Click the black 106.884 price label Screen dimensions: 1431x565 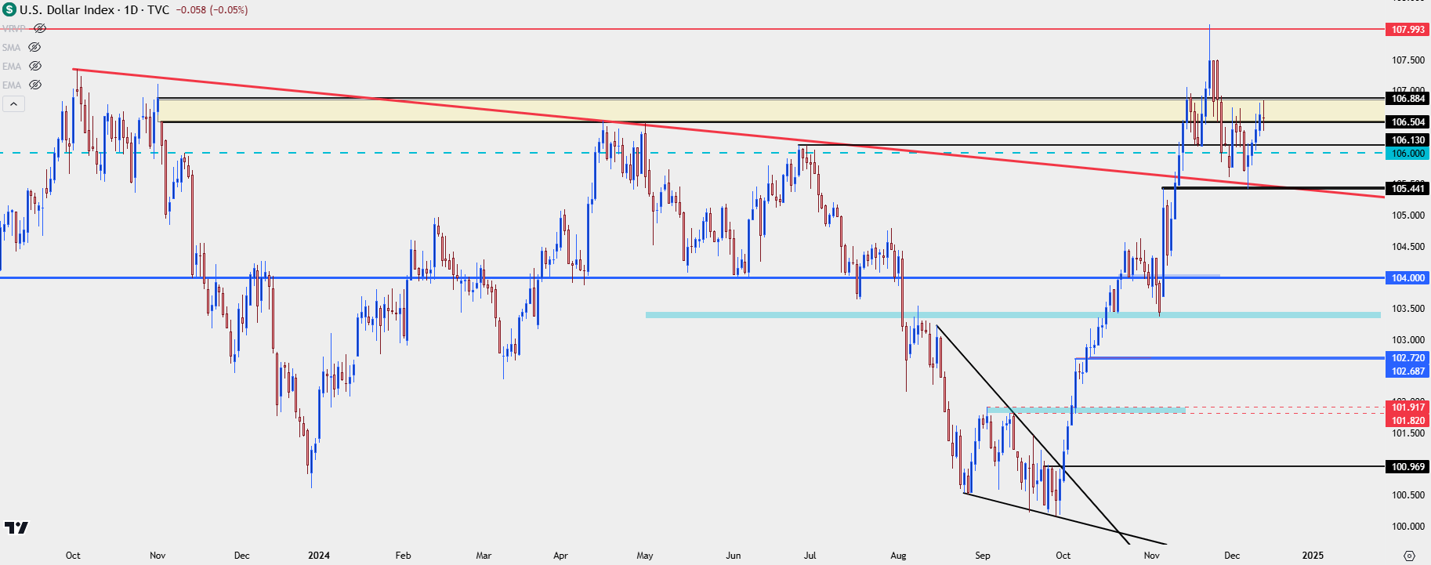[x=1408, y=98]
